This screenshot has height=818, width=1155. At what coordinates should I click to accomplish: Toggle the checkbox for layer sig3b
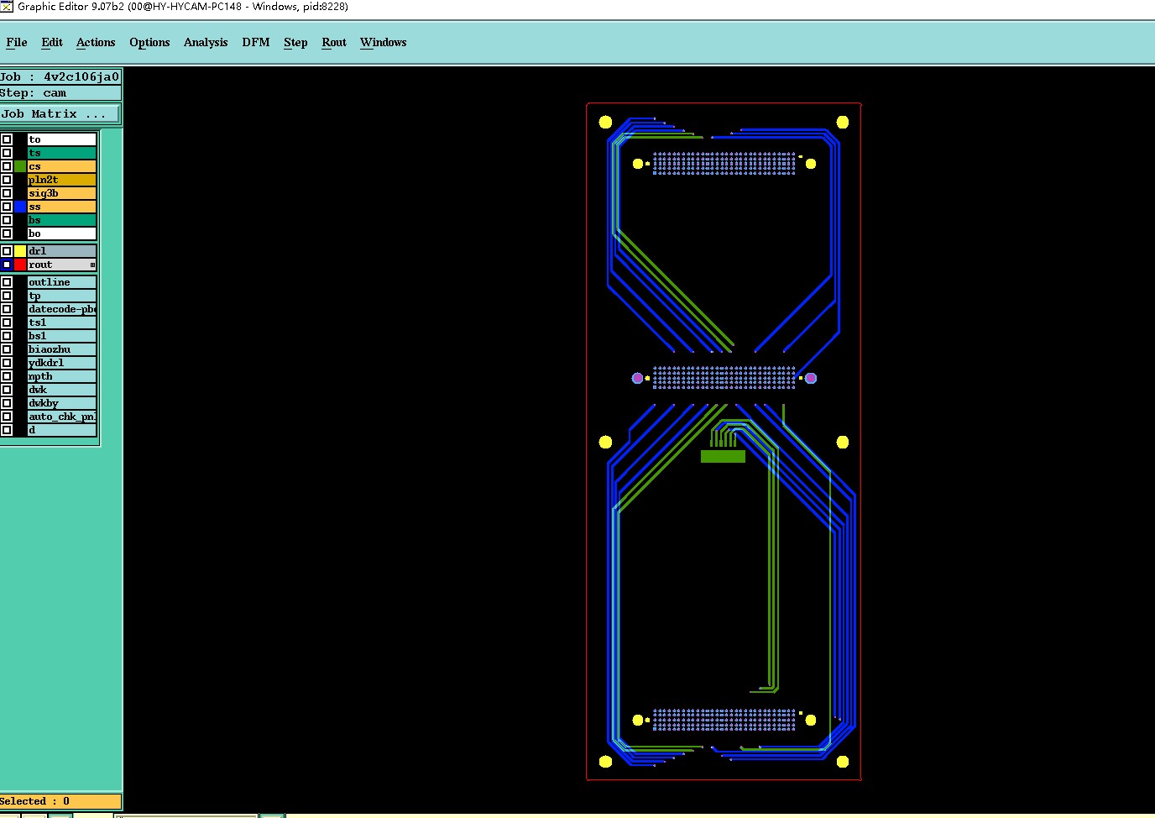7,193
